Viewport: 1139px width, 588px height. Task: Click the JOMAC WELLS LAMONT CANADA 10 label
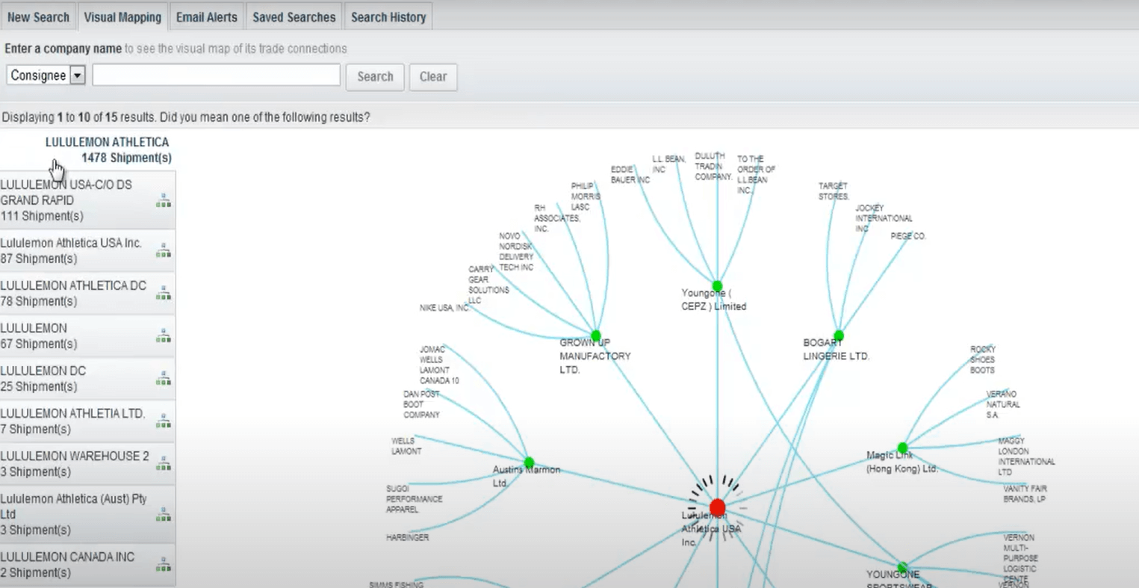(x=439, y=365)
